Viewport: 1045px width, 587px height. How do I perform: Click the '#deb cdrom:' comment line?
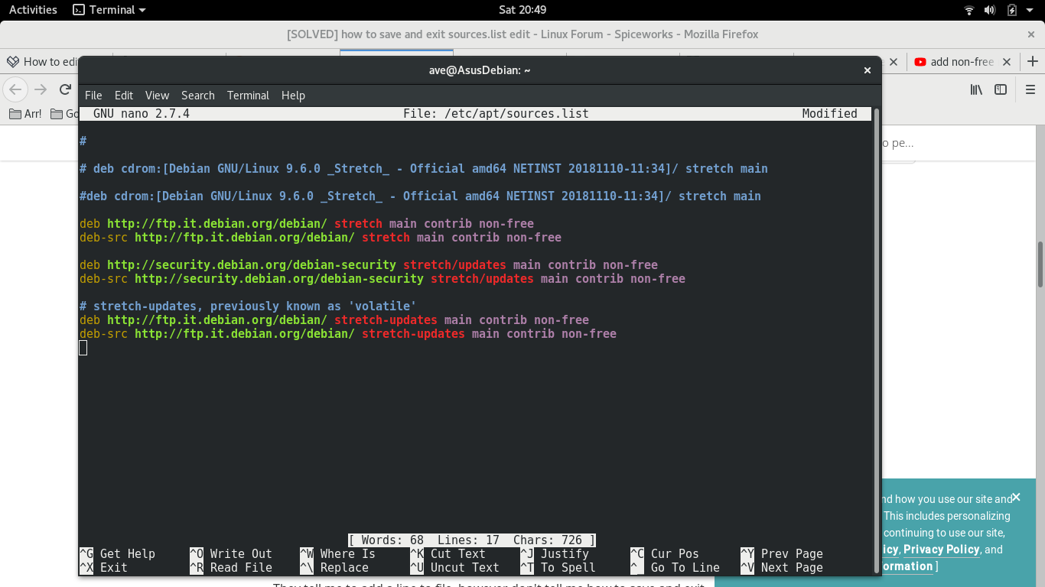[x=420, y=196]
